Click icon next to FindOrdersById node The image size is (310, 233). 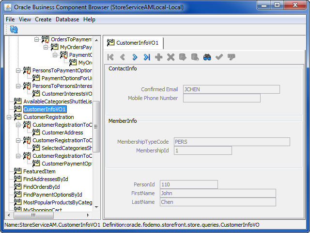coord(18,186)
